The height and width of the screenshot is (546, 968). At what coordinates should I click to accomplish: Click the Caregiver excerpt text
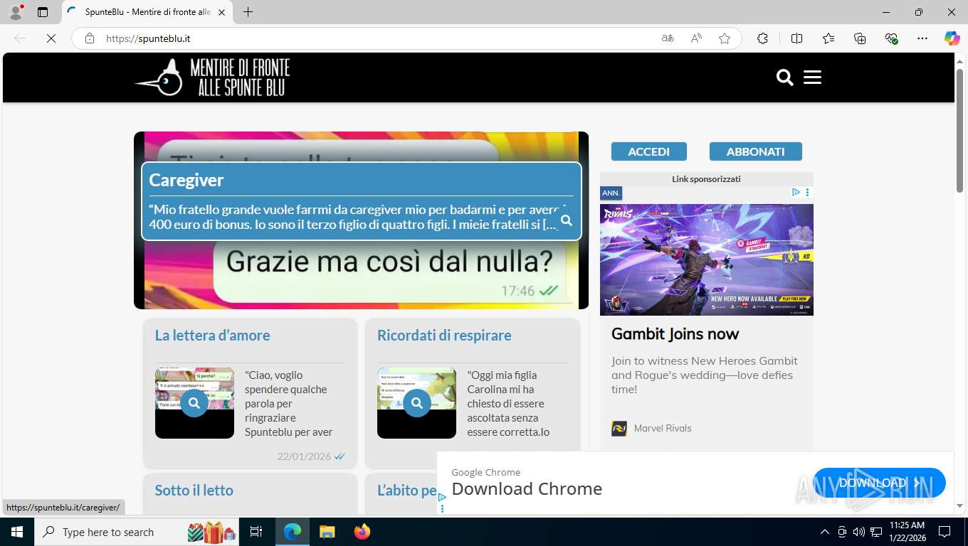tap(356, 217)
